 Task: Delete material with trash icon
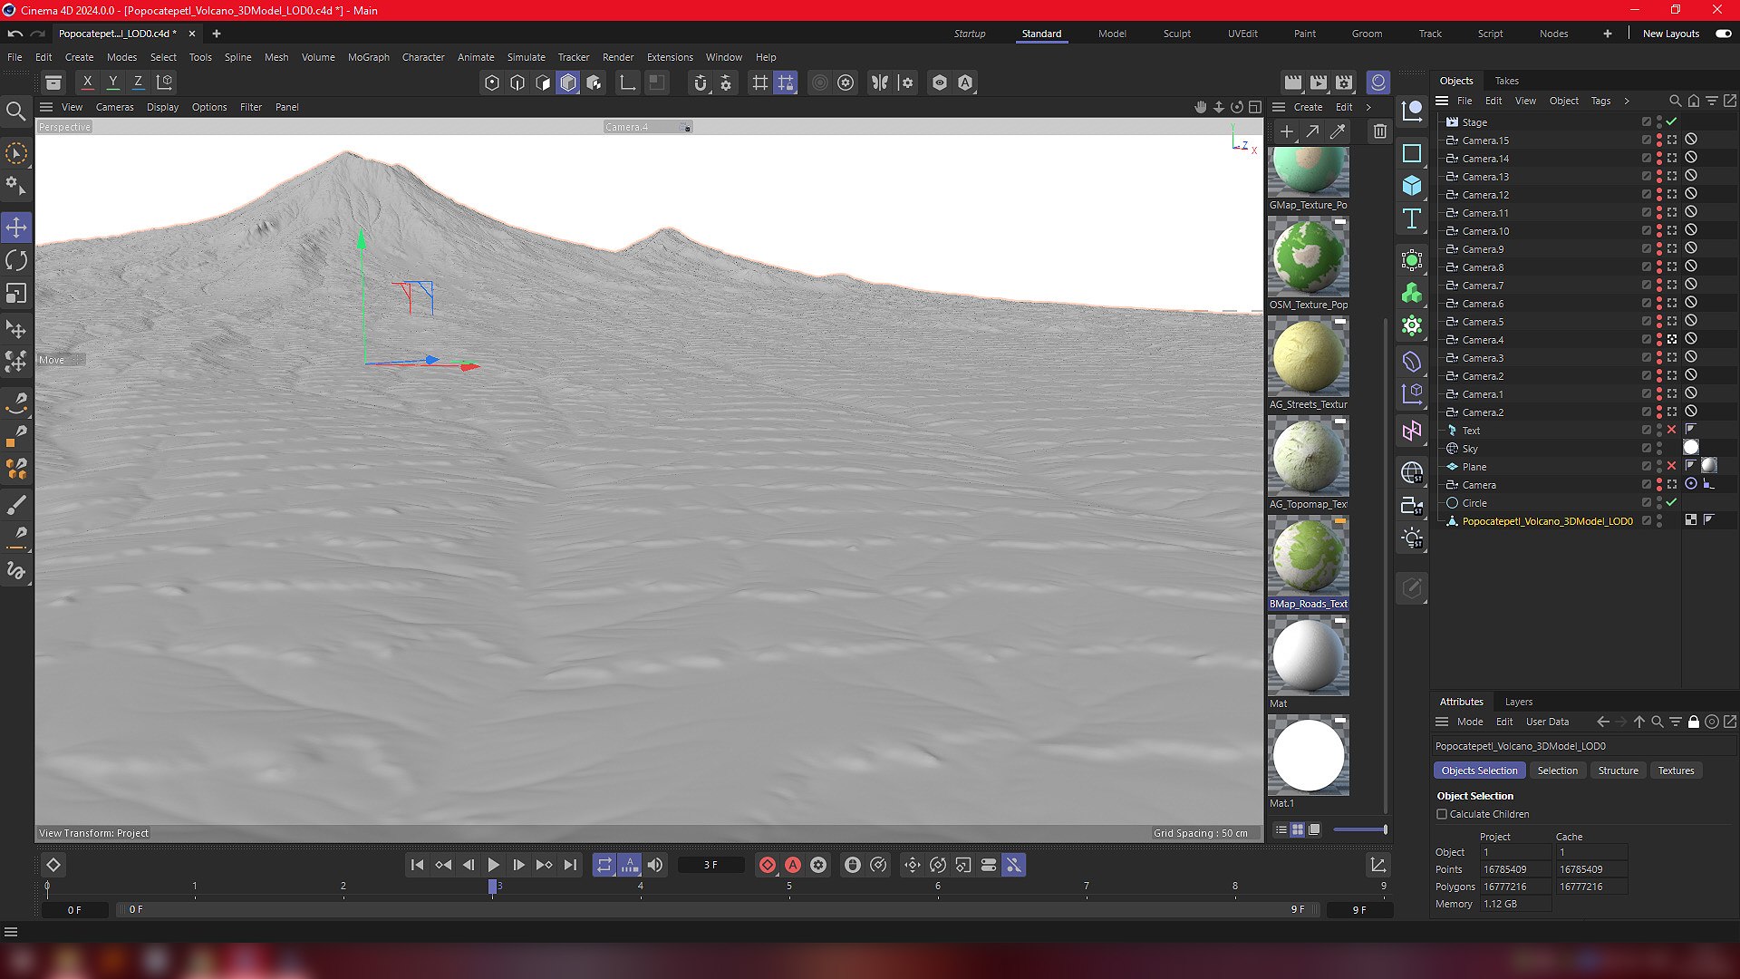[1379, 131]
